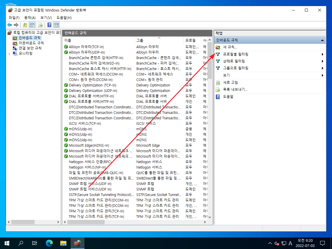This screenshot has height=249, width=332.
Task: Click the 인바운드 규칙 tree icon
Action: tap(15, 38)
